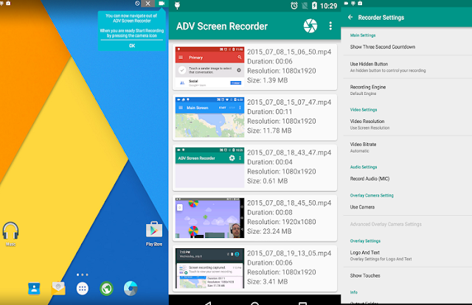
Task: Open the three-dot overflow menu
Action: (x=330, y=26)
